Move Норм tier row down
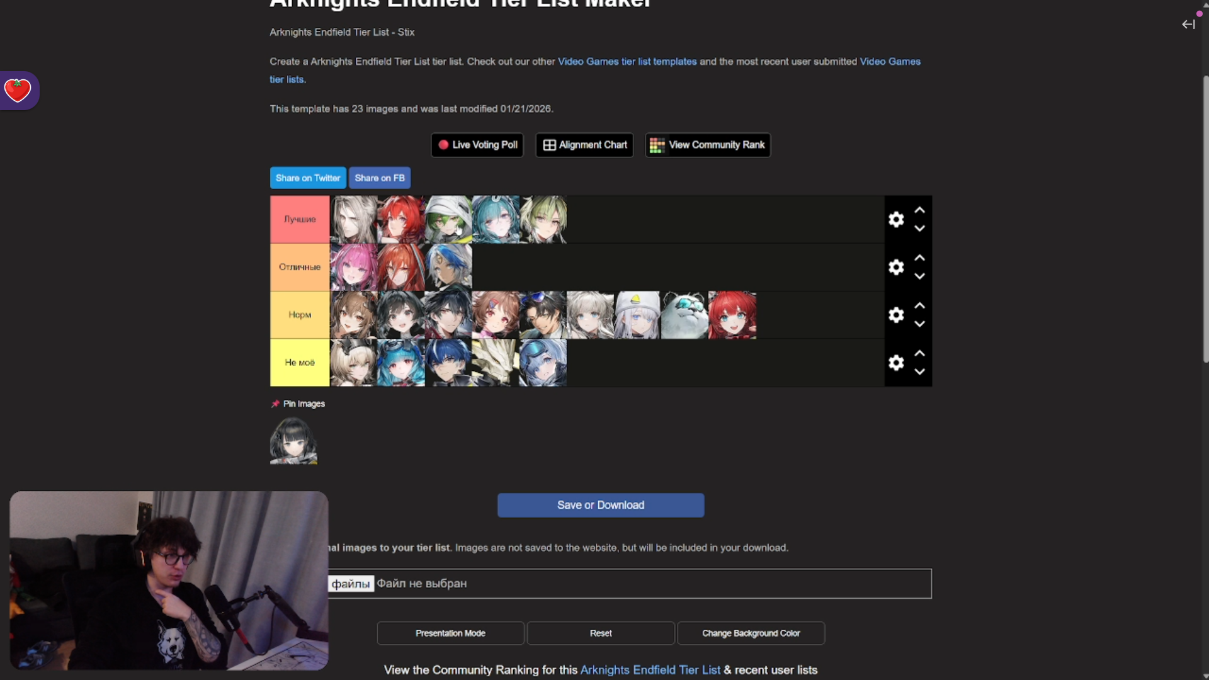The height and width of the screenshot is (680, 1209). click(919, 324)
